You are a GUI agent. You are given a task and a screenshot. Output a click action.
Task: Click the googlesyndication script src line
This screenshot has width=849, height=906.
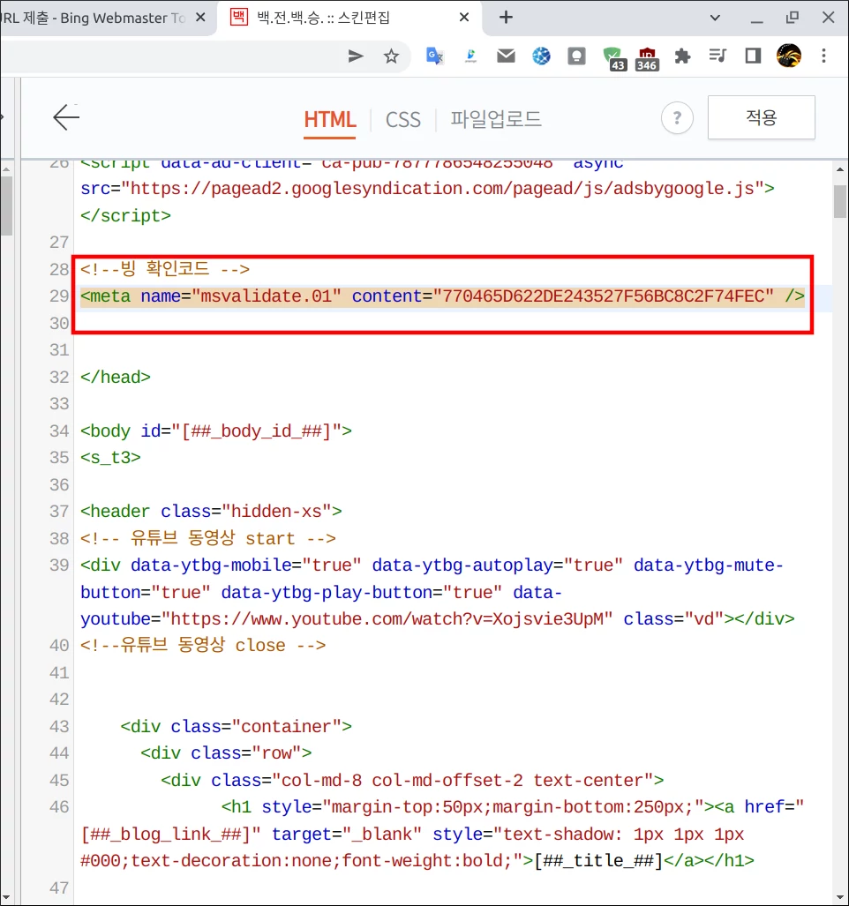coord(427,189)
